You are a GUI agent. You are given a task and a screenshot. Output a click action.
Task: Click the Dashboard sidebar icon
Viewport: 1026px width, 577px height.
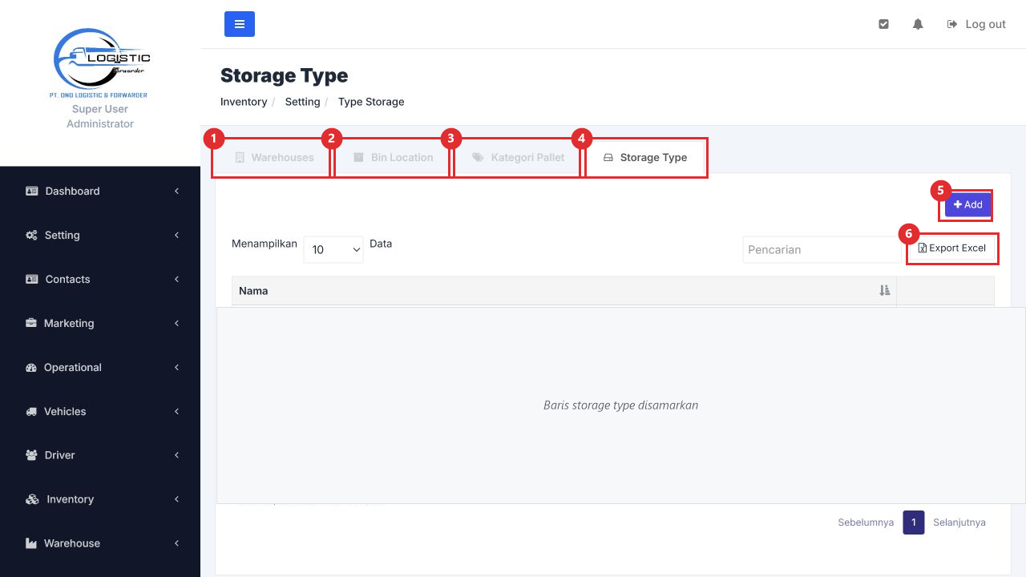[x=32, y=191]
